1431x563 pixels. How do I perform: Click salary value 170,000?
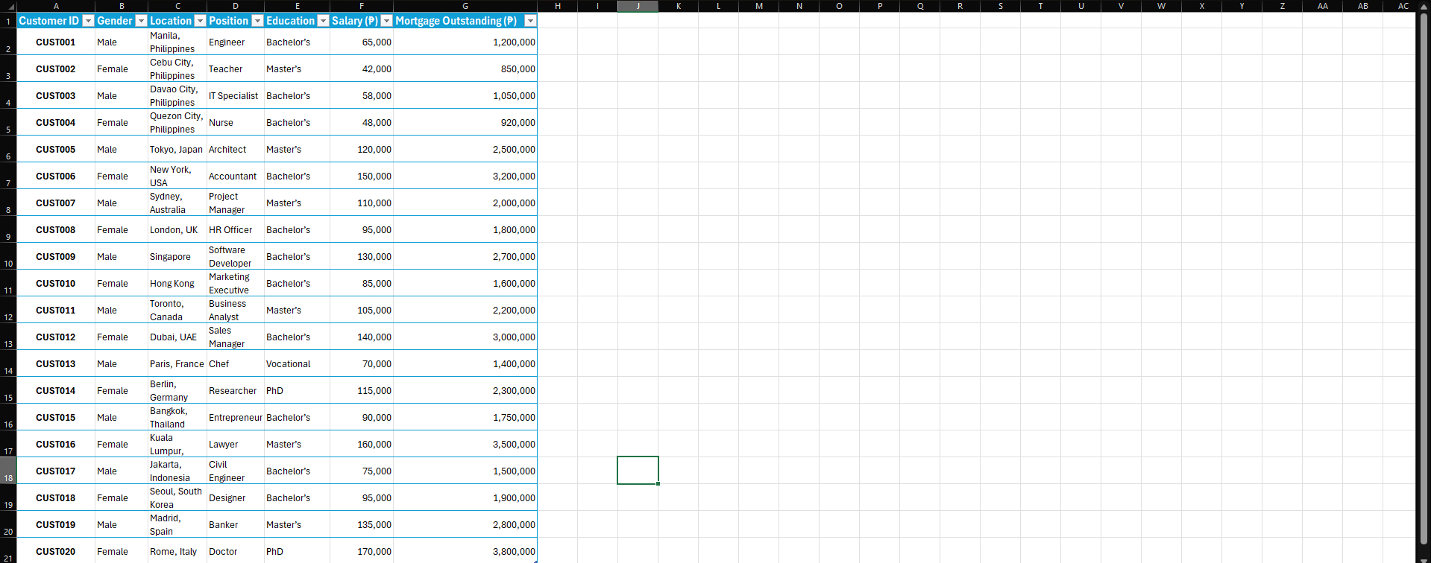coord(362,551)
